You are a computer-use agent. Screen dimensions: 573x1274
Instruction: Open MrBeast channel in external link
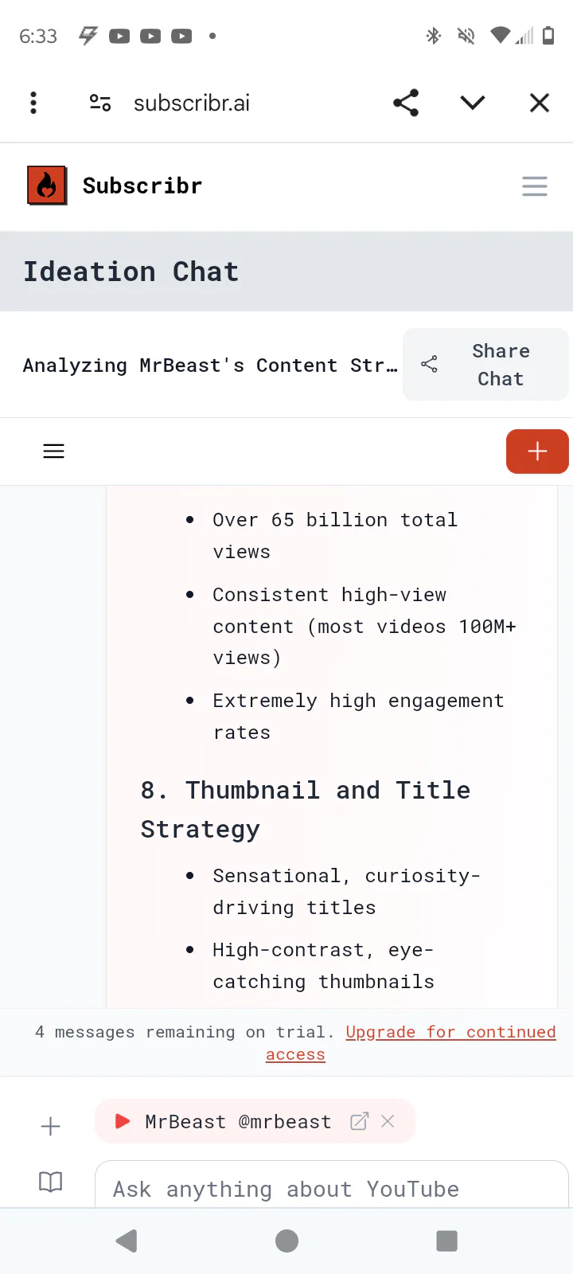click(359, 1121)
